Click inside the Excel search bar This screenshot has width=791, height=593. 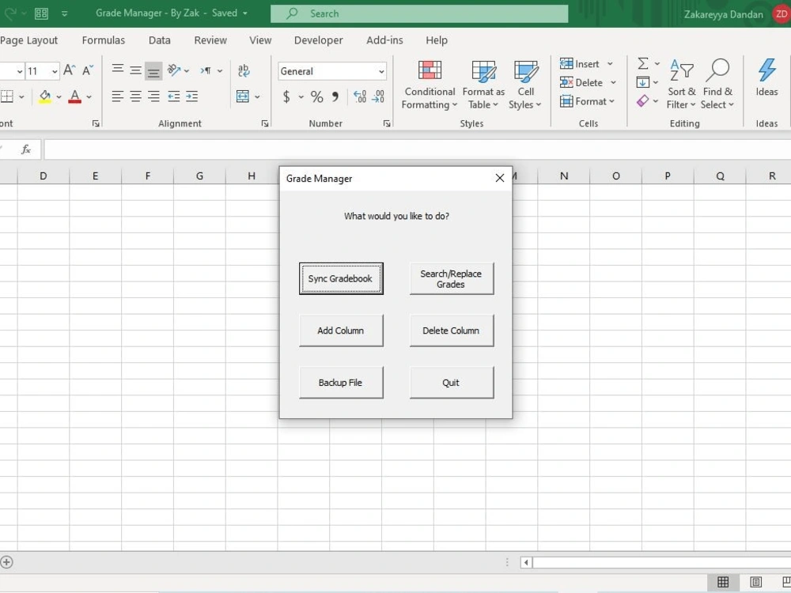419,13
